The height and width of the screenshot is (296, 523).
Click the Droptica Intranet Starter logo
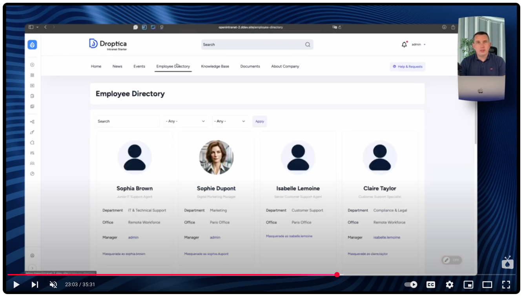click(x=108, y=44)
